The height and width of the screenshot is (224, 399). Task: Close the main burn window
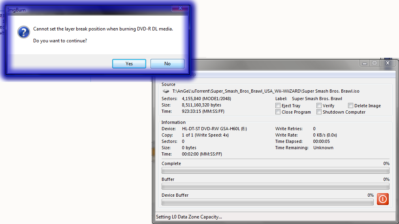pyautogui.click(x=388, y=63)
